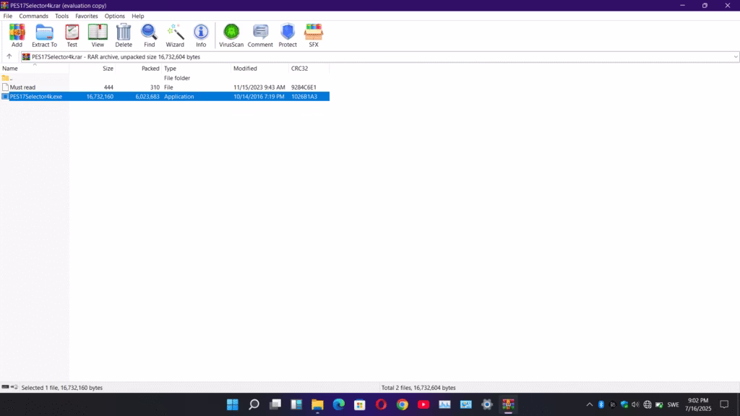Expand the address bar dropdown

(x=735, y=56)
